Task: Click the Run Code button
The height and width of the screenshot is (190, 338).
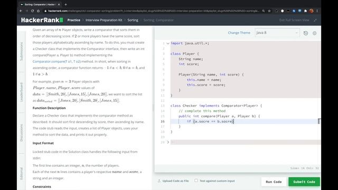Action: (x=274, y=182)
